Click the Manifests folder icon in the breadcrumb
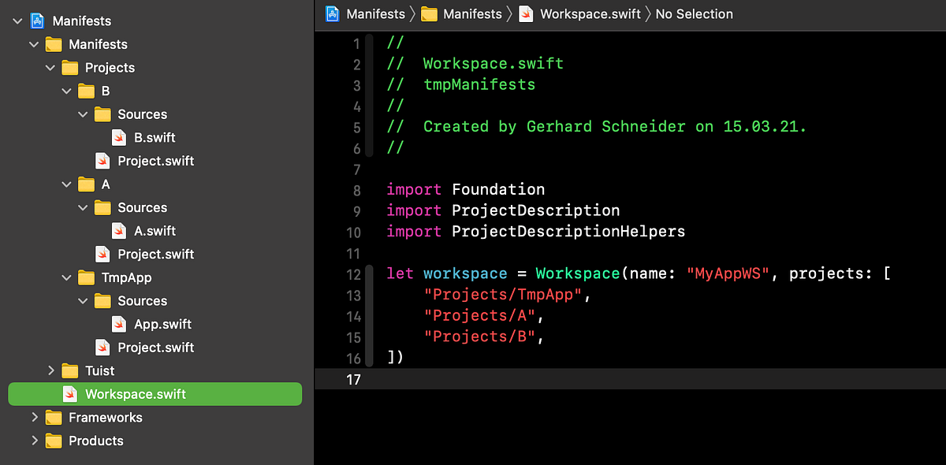Viewport: 946px width, 465px height. pyautogui.click(x=430, y=13)
